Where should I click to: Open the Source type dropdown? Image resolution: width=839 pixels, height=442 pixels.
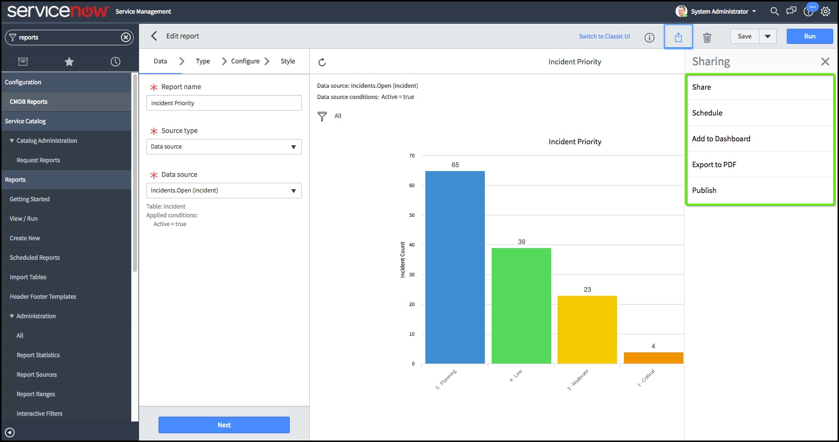224,147
